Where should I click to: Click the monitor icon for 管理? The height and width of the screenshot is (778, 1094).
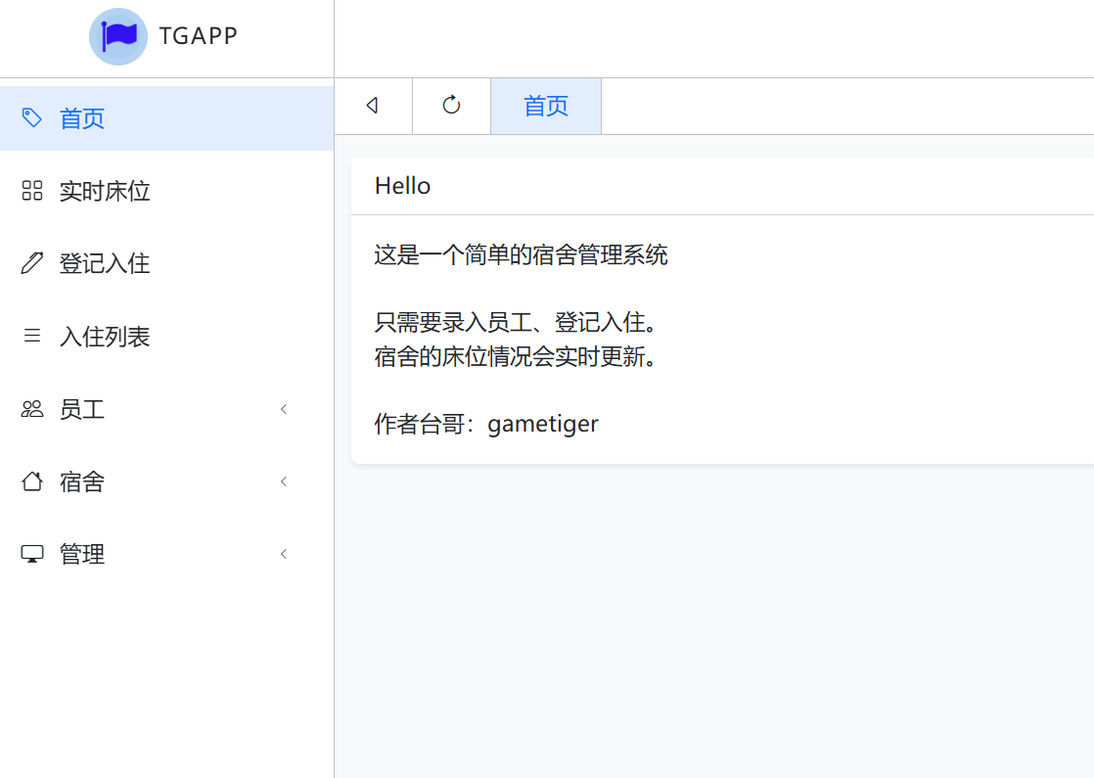[32, 554]
